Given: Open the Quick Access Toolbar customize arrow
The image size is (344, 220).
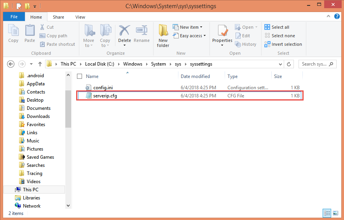Looking at the screenshot, I should click(35, 6).
